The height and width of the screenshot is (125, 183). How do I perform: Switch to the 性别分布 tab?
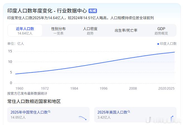[x=58, y=31]
